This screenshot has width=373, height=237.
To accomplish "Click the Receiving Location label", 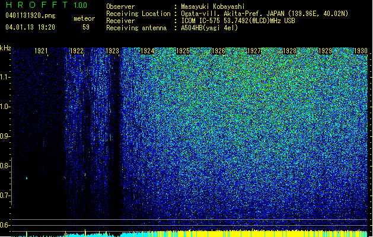I will 138,14.
